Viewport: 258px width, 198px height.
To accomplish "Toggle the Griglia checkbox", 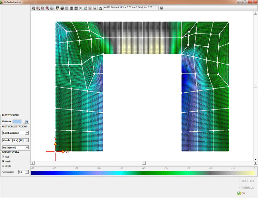I will (x=3, y=166).
